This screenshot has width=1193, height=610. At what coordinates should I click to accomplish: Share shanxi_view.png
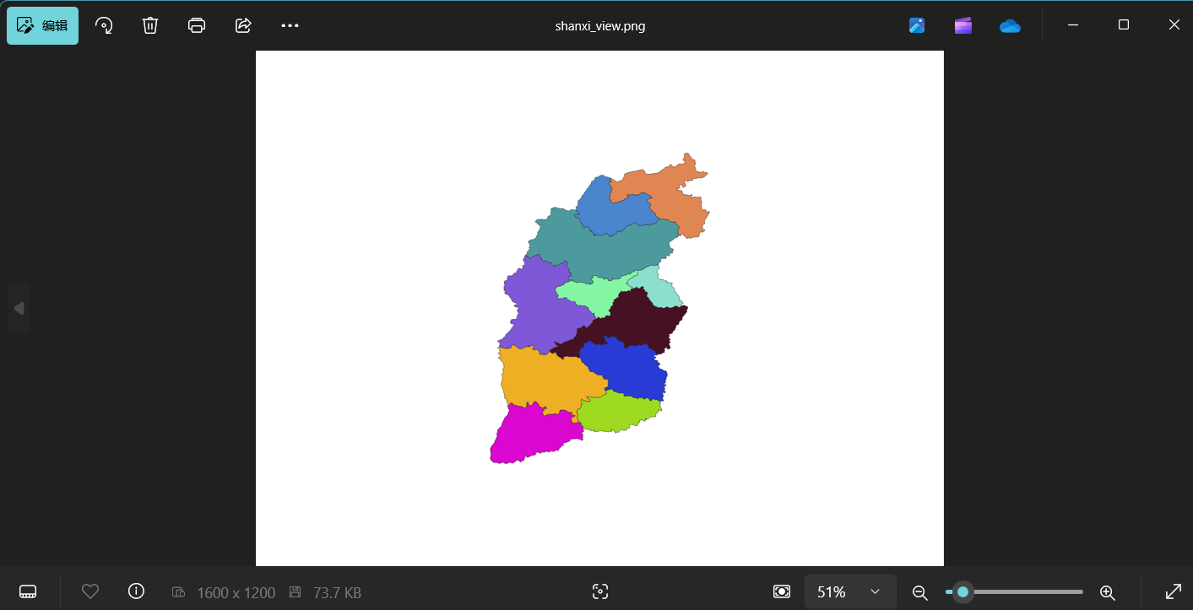coord(243,25)
